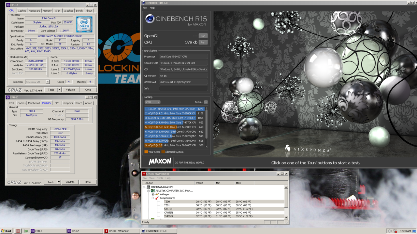This screenshot has width=417, height=234.
Task: Click the MAXON logo at Cinebench bottom
Action: (160, 162)
